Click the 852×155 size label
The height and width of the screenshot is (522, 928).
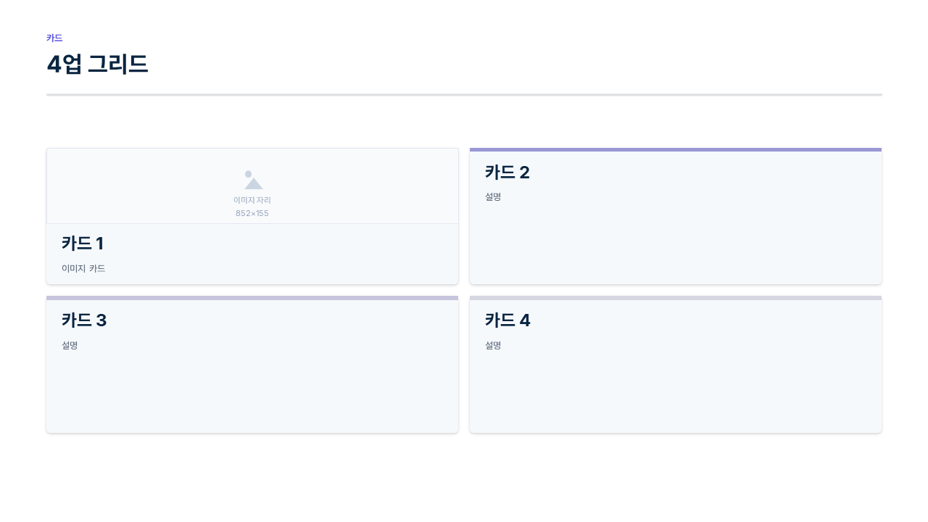[x=252, y=213]
